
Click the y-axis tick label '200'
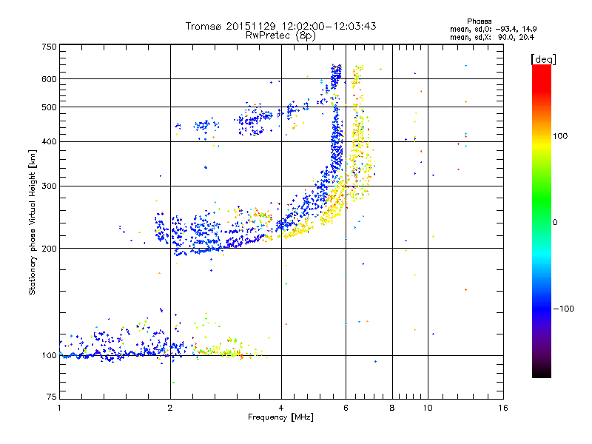50,249
